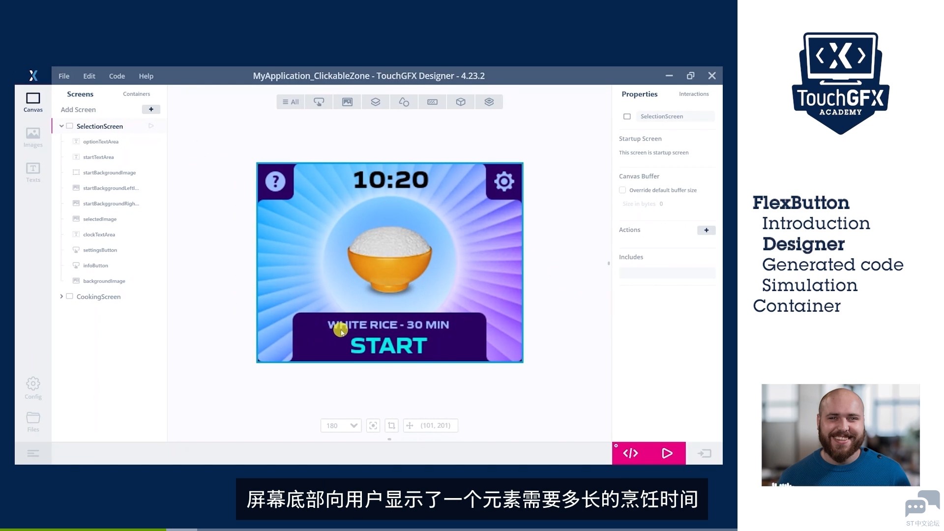Click the SelectionScreen startup flag icon
The height and width of the screenshot is (531, 944).
(151, 126)
